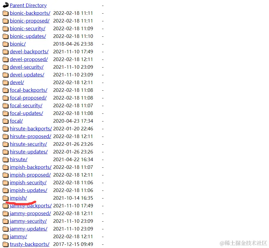The width and height of the screenshot is (269, 248).
Task: Open the hirsute-updates/ directory link
Action: pos(29,152)
